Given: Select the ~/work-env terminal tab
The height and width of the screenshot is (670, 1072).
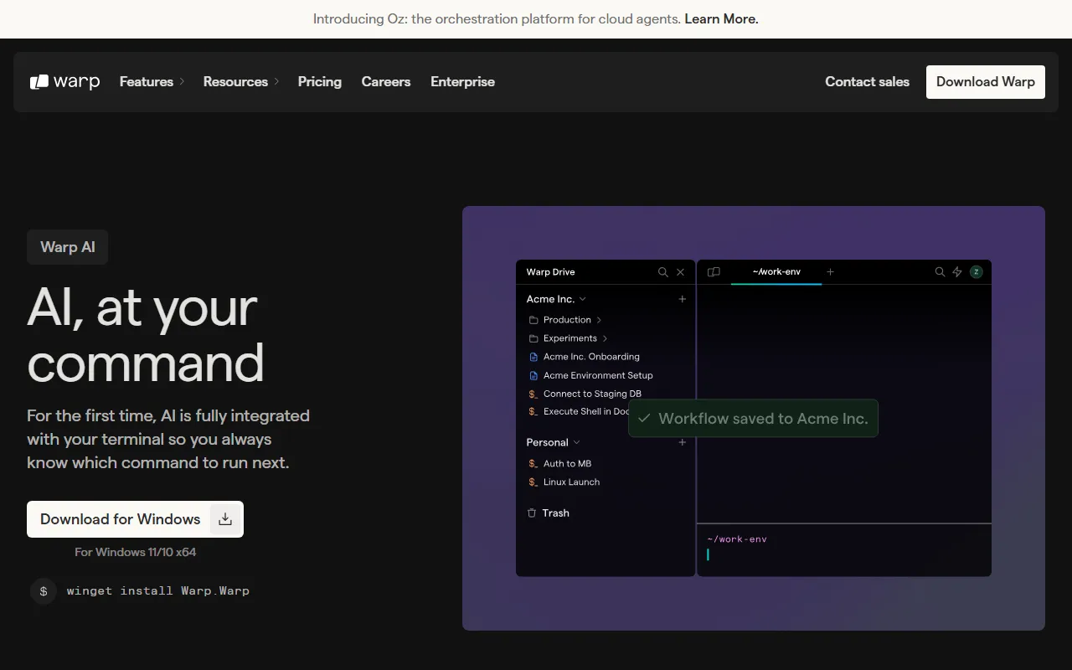Looking at the screenshot, I should [776, 272].
